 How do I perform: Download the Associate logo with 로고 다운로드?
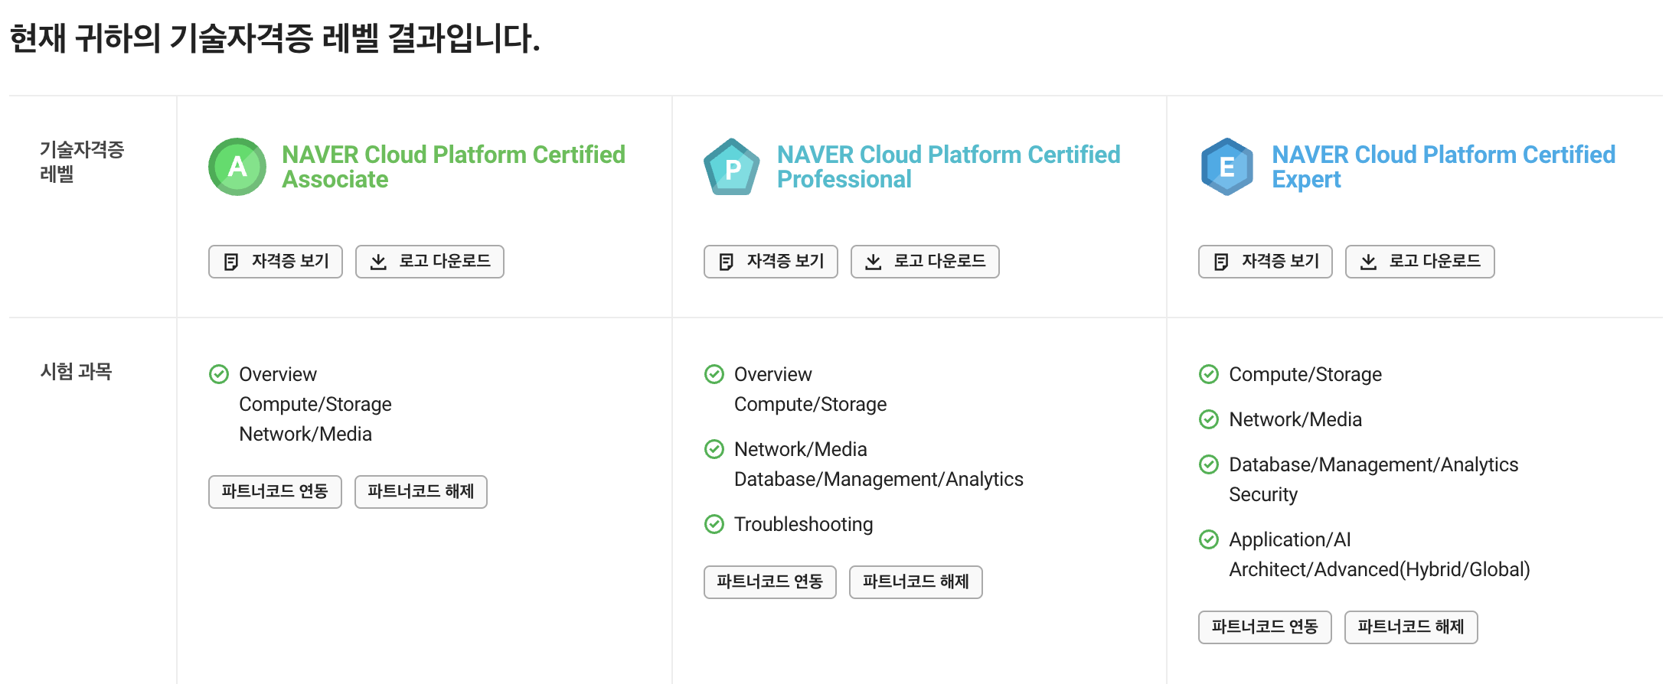pos(429,262)
